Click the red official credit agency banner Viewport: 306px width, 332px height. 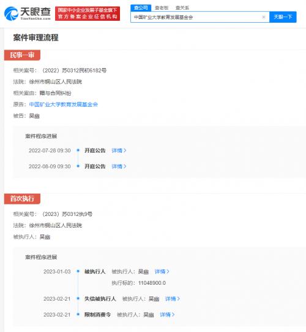click(x=88, y=14)
